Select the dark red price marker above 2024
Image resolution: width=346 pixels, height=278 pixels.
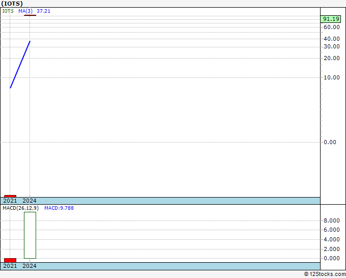tap(30, 15)
